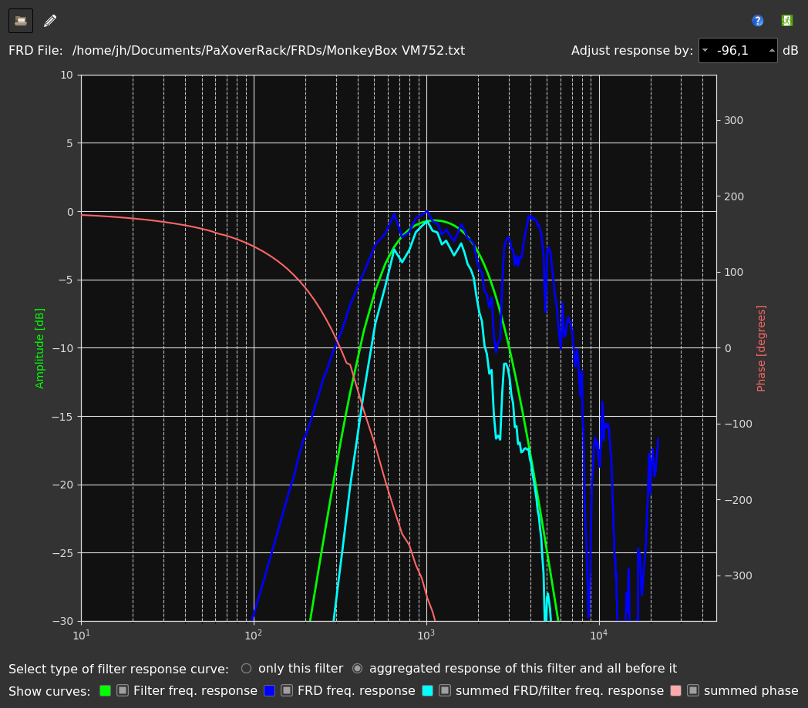Open help with the blue question mark icon
The height and width of the screenshot is (708, 808).
(757, 21)
